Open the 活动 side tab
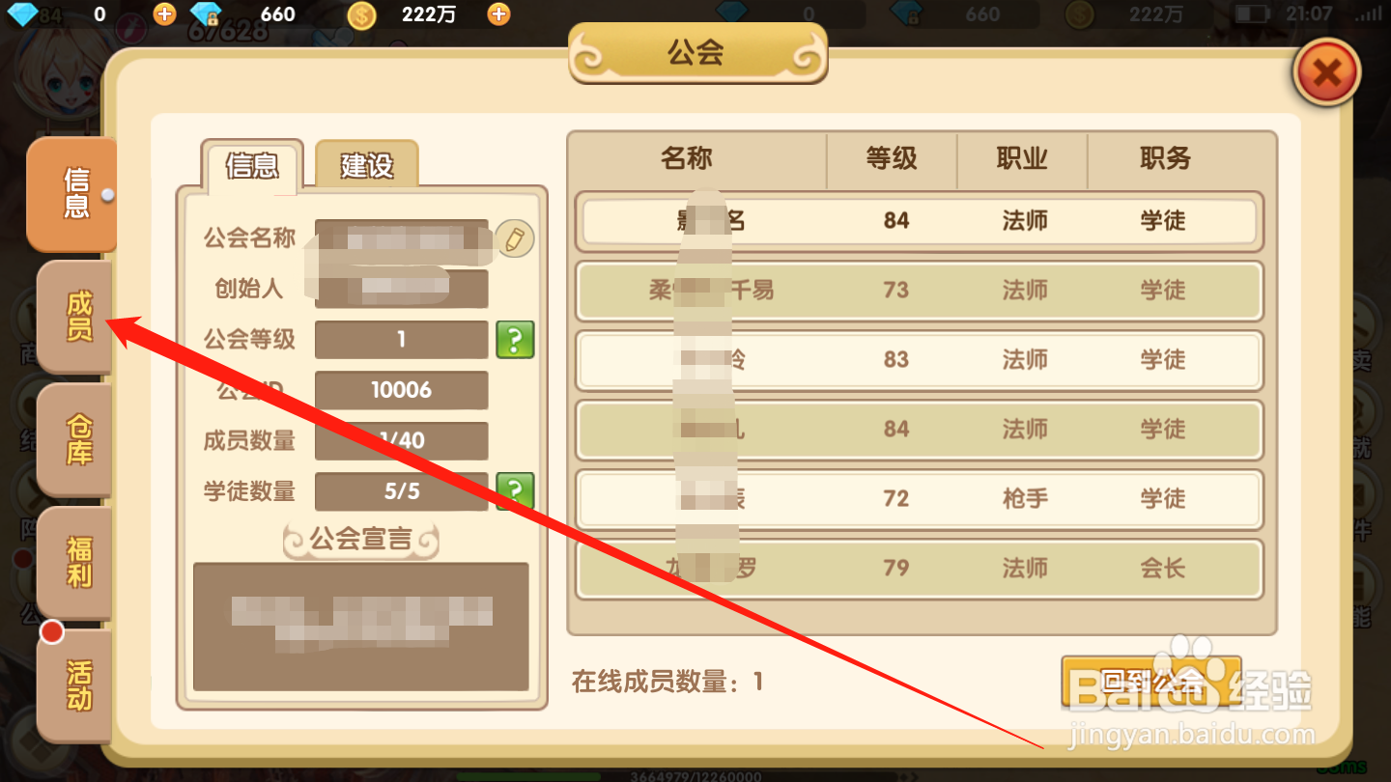1391x782 pixels. pyautogui.click(x=76, y=686)
